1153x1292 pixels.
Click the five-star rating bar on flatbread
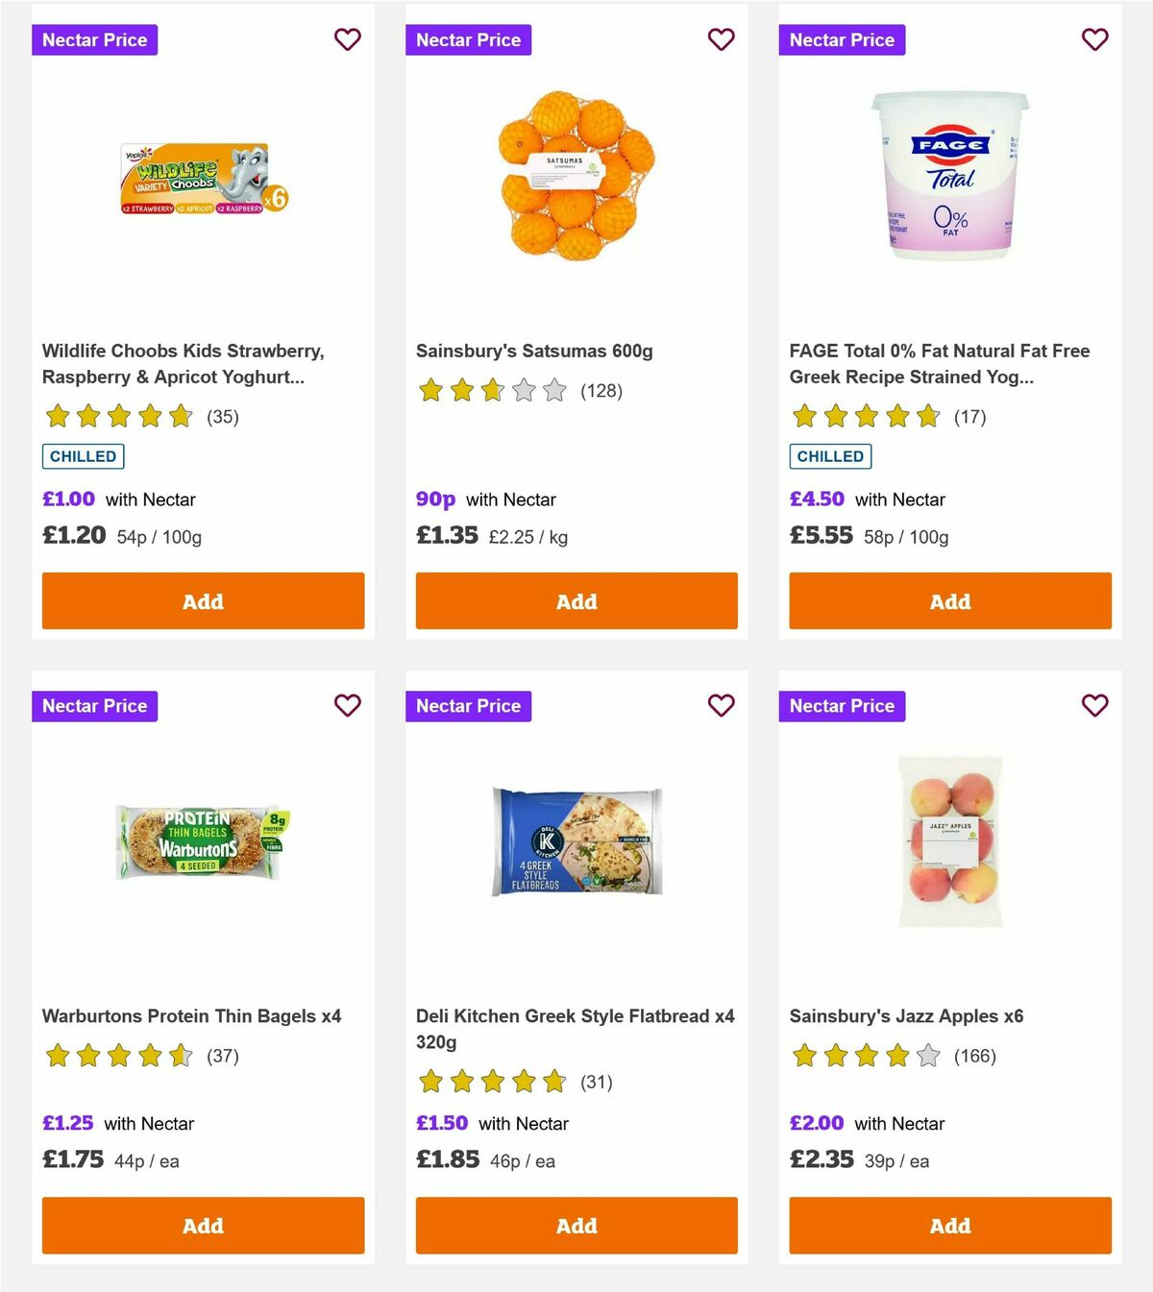point(492,1081)
